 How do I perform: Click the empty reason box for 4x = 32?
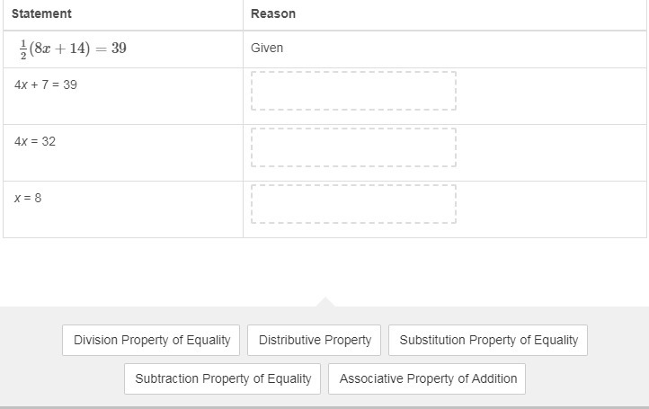click(353, 147)
